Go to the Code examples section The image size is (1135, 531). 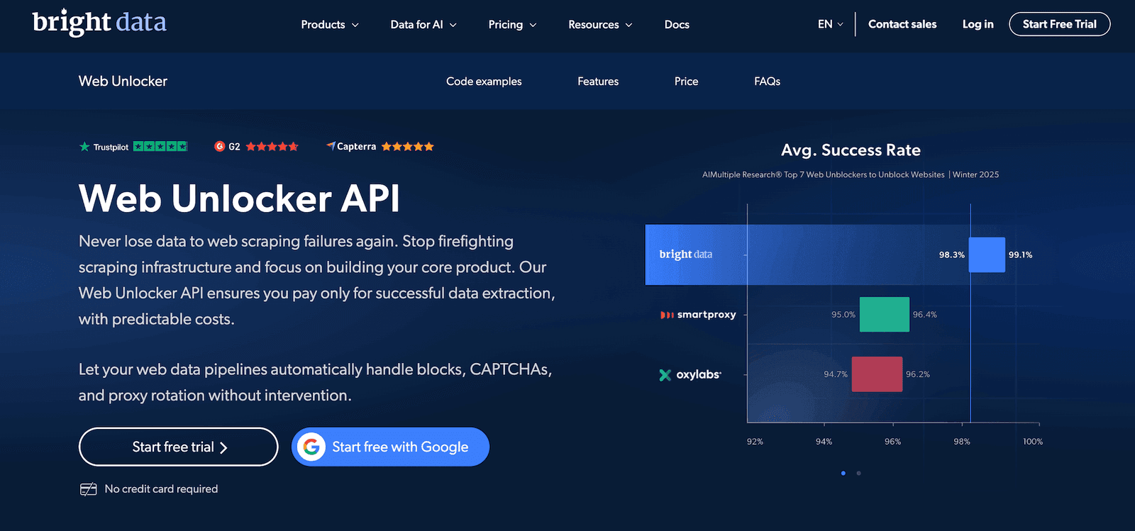point(484,82)
